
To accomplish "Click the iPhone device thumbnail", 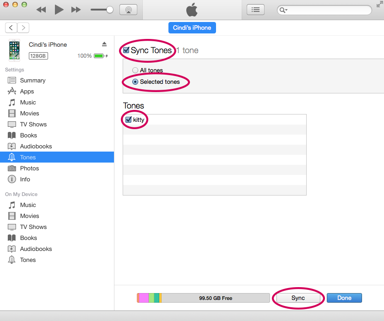I will pos(15,50).
